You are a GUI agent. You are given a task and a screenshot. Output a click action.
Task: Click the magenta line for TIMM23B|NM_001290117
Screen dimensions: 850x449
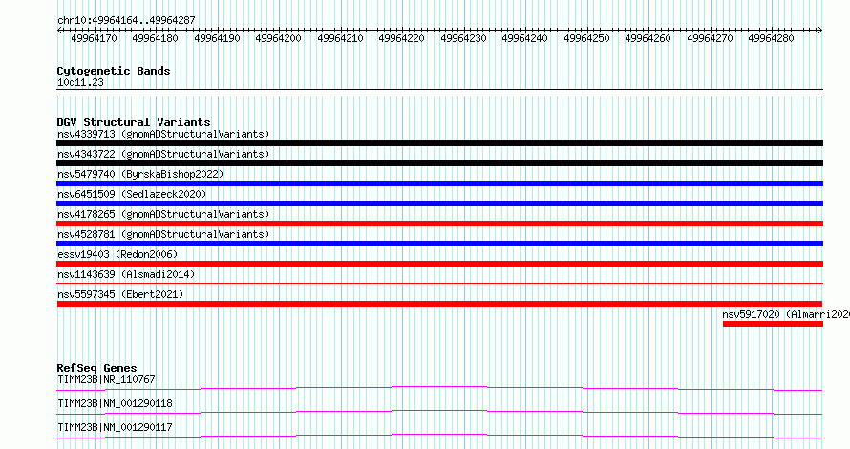tap(439, 436)
